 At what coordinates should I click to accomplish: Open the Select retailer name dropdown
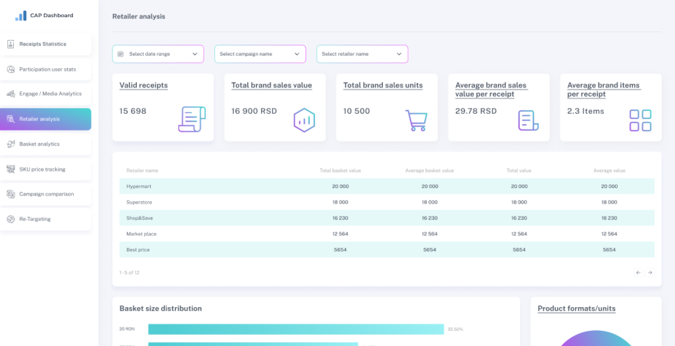362,54
